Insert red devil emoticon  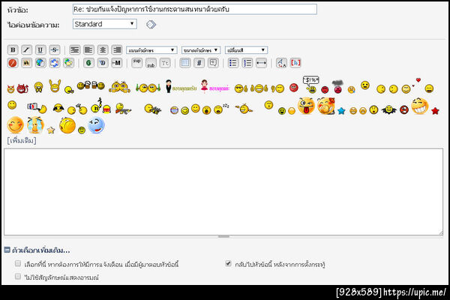(x=22, y=88)
